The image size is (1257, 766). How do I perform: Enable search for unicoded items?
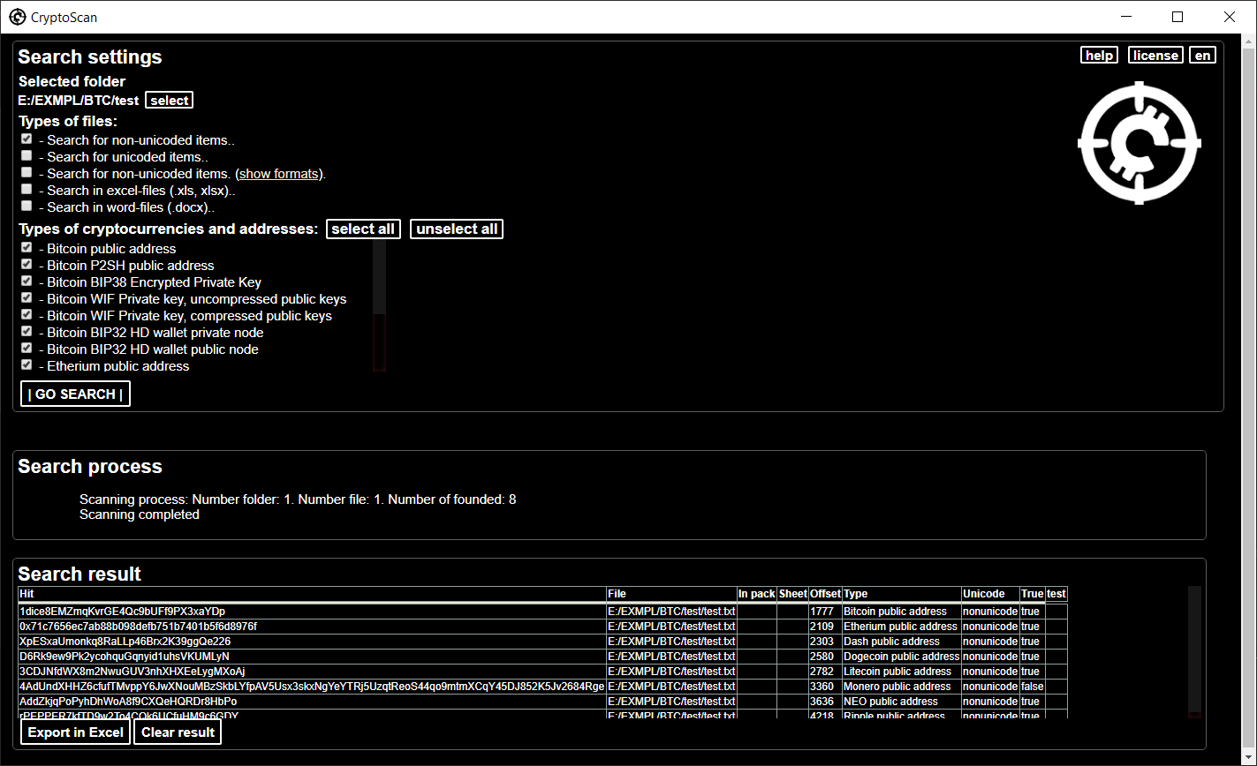[x=26, y=154]
